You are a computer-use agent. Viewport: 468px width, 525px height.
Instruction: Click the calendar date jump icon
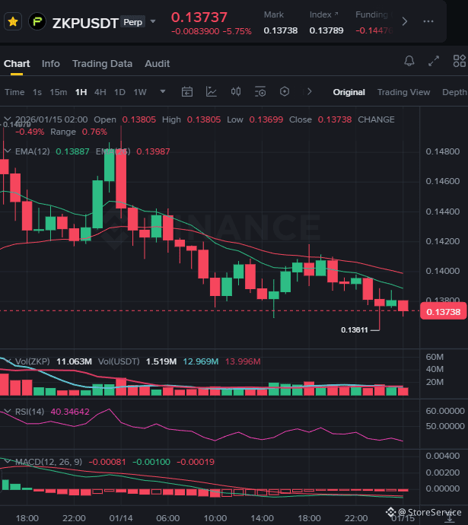(186, 91)
